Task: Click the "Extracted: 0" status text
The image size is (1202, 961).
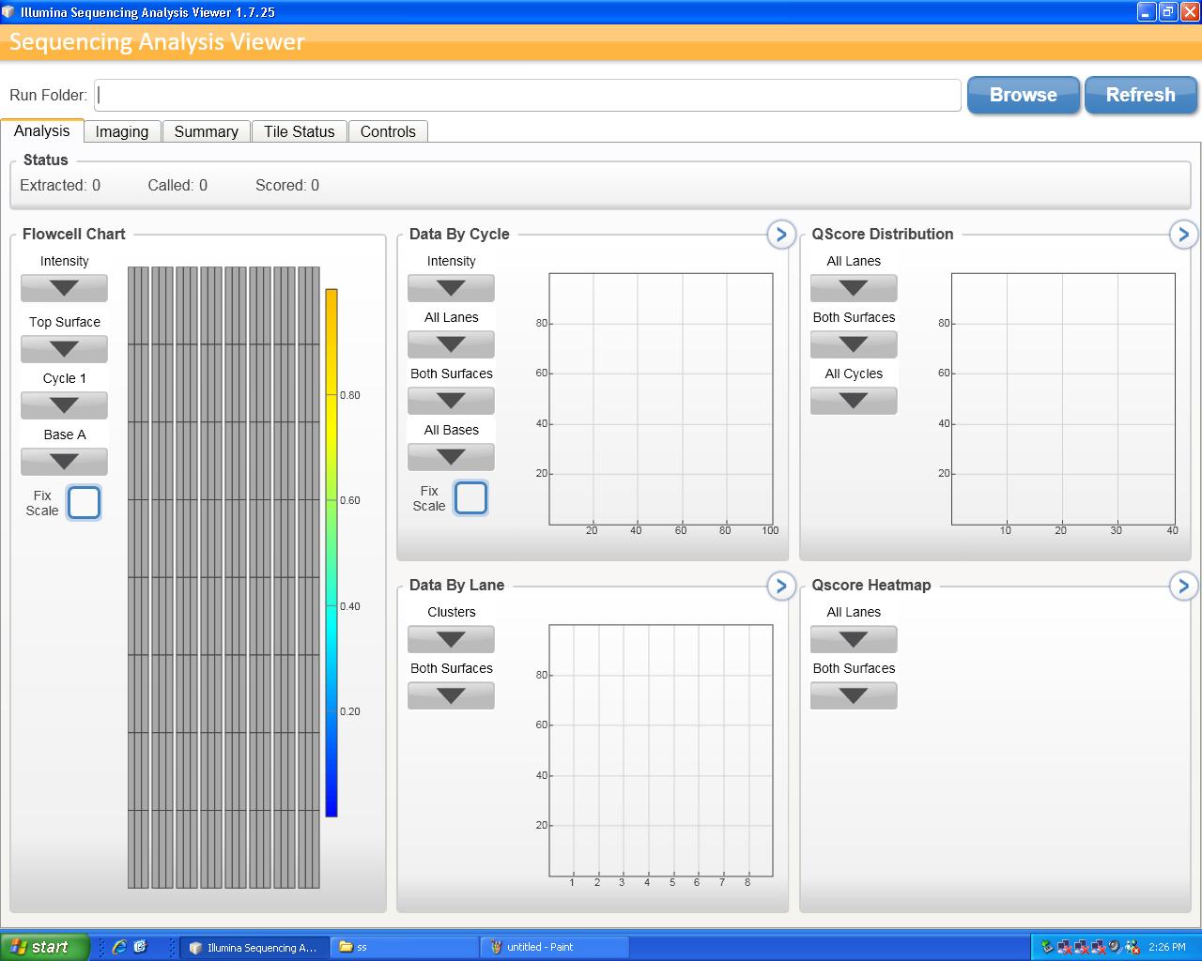Action: [x=60, y=185]
